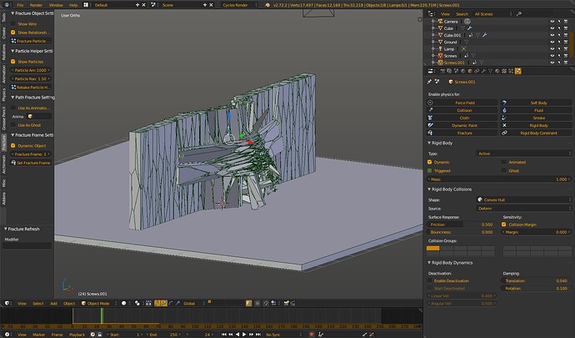Open the Object Constraints properties tab
This screenshot has width=575, height=338.
tap(477, 71)
